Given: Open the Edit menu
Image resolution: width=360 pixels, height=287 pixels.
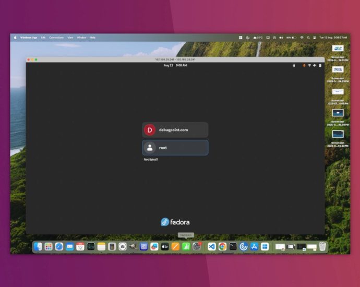Looking at the screenshot, I should point(43,38).
